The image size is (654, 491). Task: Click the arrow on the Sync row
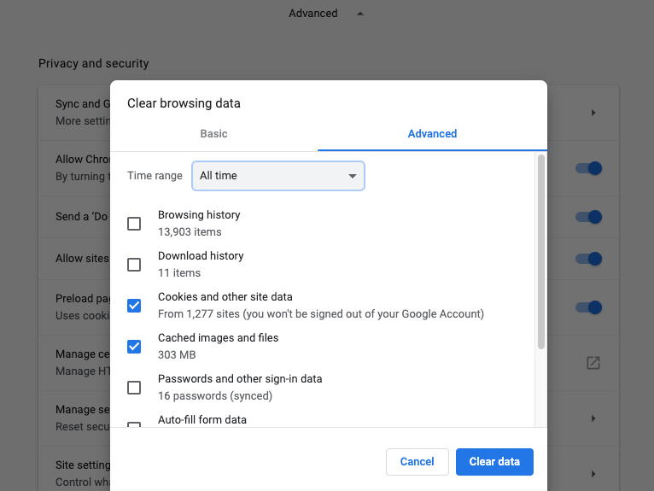[593, 113]
